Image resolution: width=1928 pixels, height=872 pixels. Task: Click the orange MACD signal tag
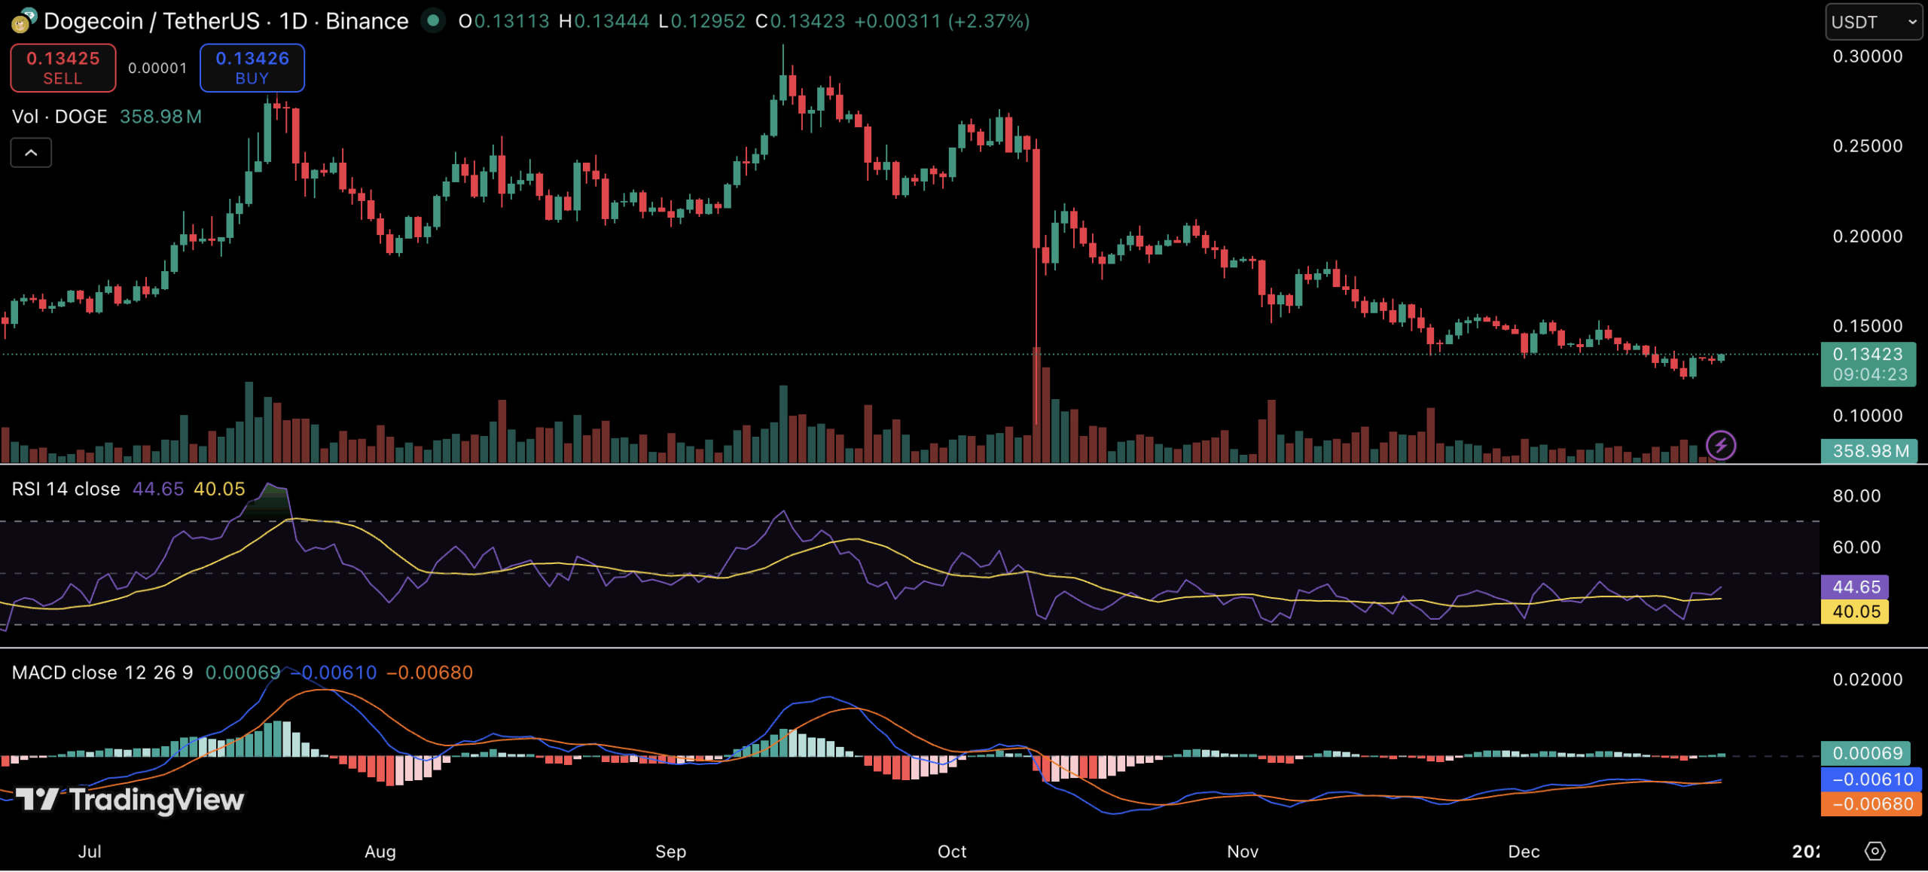pyautogui.click(x=1871, y=803)
